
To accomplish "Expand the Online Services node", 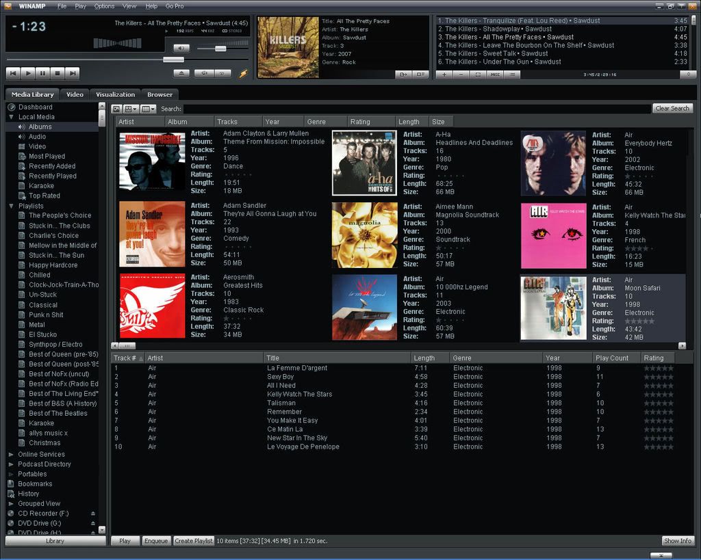I will 12,454.
